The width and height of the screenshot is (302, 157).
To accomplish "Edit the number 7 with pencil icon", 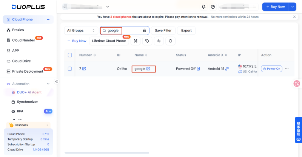I will click(x=84, y=69).
